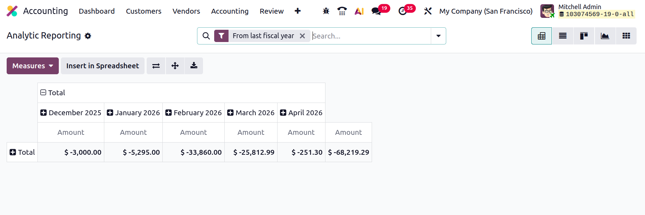Open the Review menu
Screen dimensions: 645x215
272,11
